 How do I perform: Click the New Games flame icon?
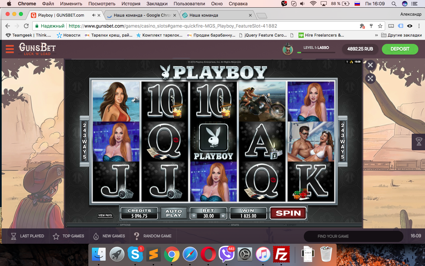pyautogui.click(x=96, y=236)
